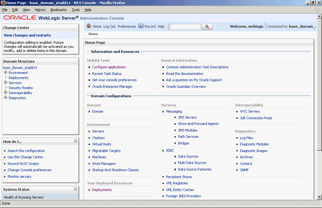The image size is (322, 208).
Task: Click the Home house icon in toolbar
Action: click(89, 26)
